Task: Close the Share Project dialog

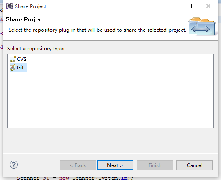Action: pyautogui.click(x=208, y=6)
